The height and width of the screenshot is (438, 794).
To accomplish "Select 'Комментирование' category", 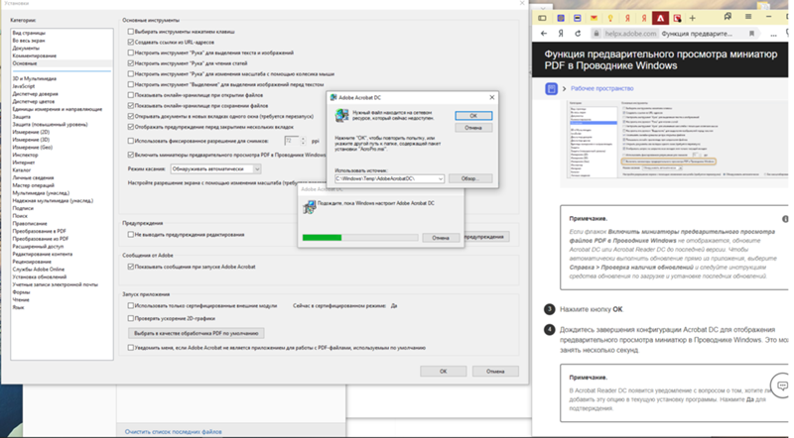I will pos(35,55).
